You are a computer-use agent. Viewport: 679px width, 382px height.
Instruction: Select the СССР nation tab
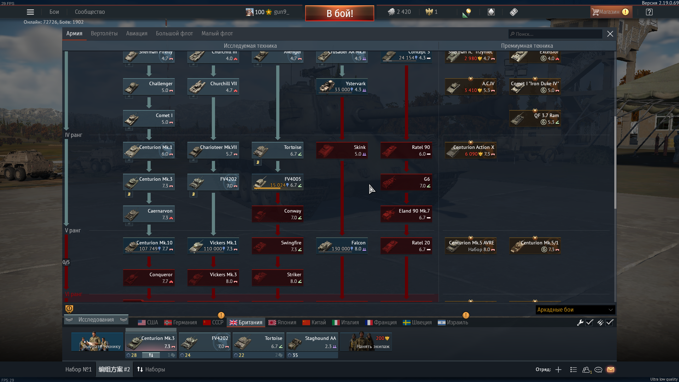tap(213, 323)
